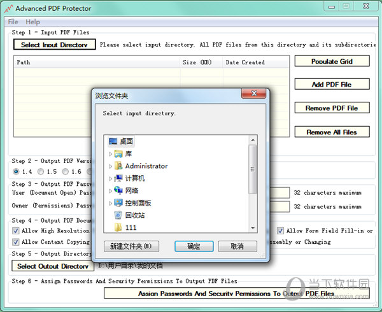Click the Remove All Files button
Screen dimensions: 382x312
(332, 132)
